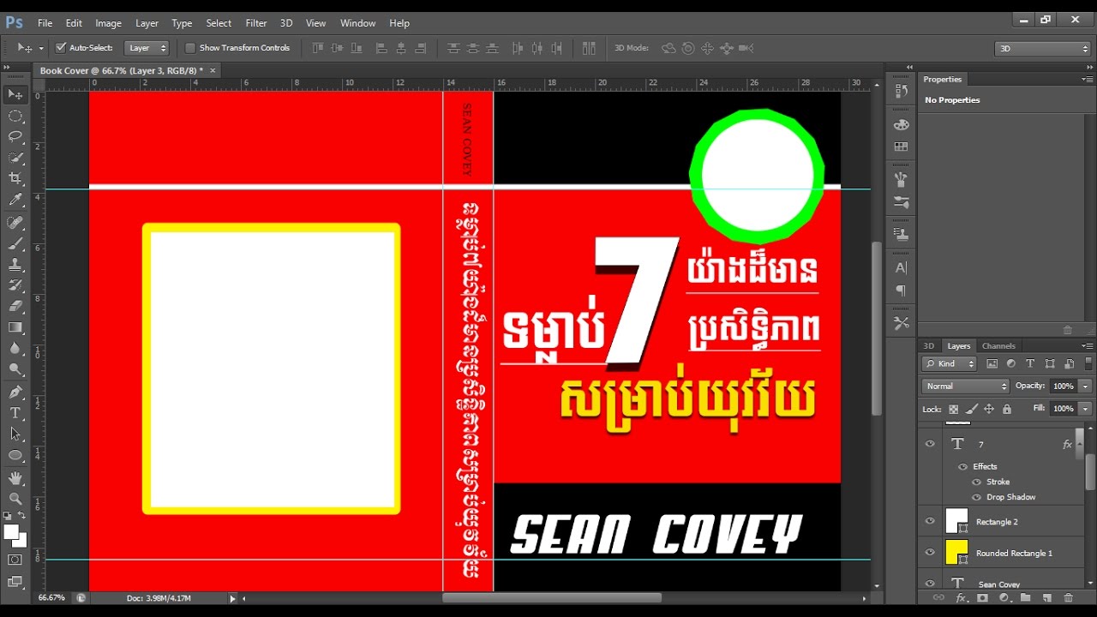Toggle Quick Mask mode

(x=15, y=560)
